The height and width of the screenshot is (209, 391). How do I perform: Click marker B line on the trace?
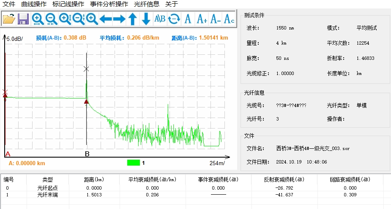click(87, 126)
